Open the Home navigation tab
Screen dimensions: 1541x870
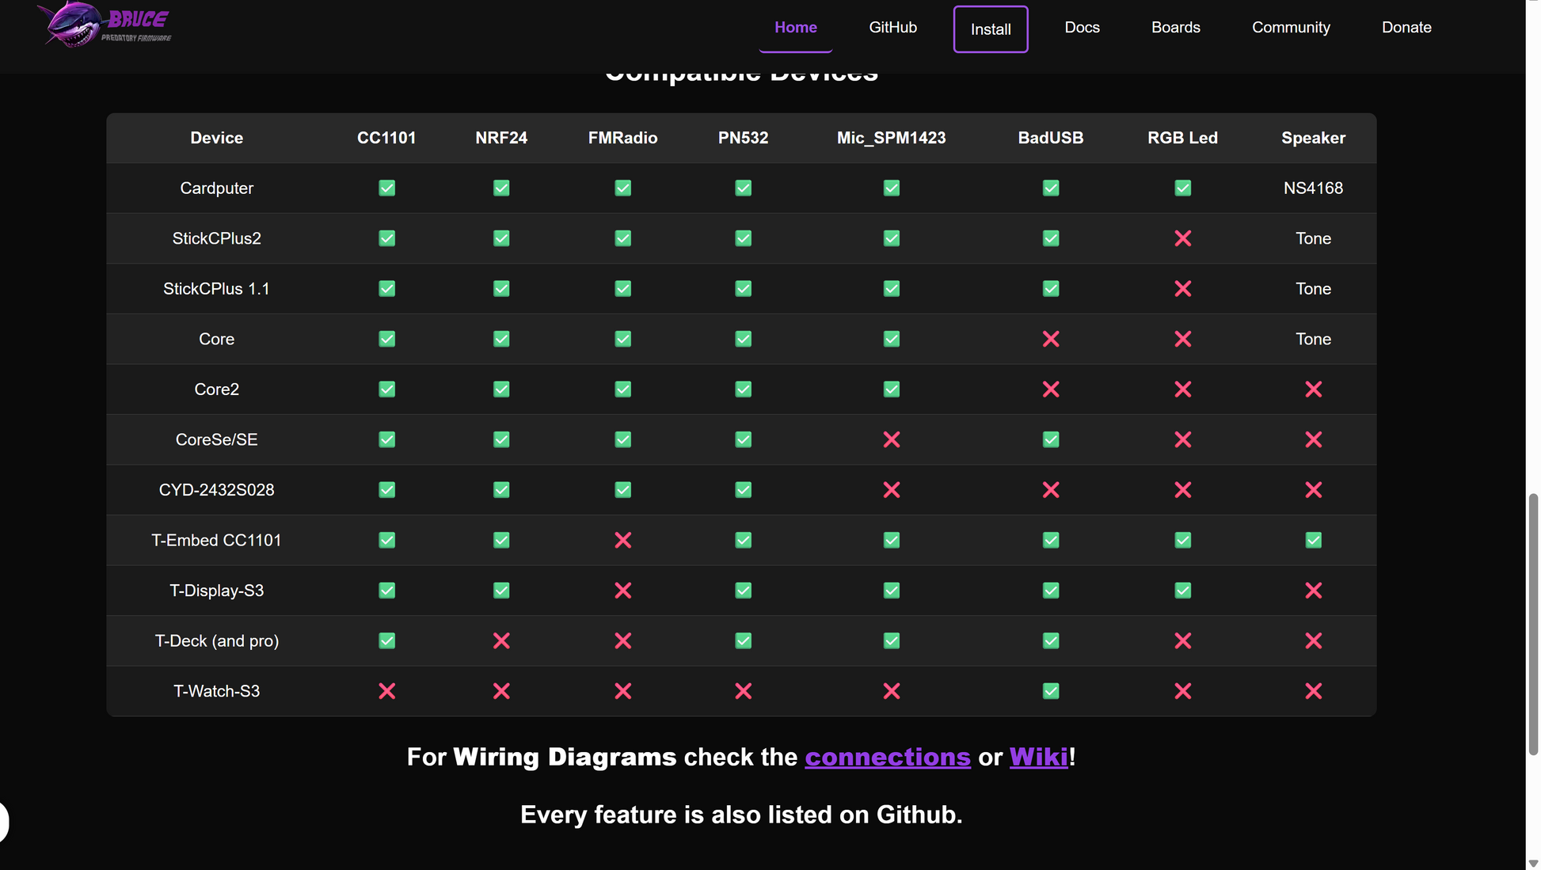(x=795, y=28)
